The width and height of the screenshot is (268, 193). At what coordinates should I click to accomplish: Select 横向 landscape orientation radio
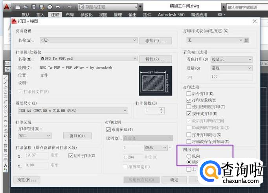point(189,162)
